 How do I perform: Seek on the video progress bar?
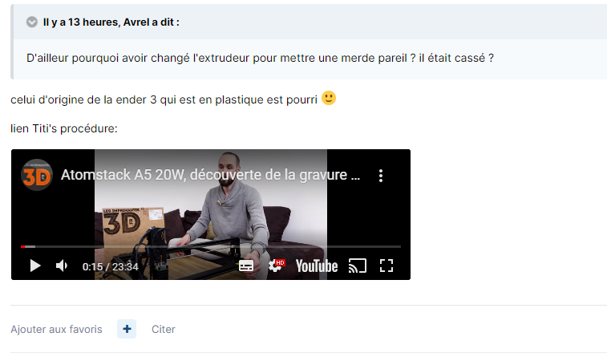[x=211, y=246]
